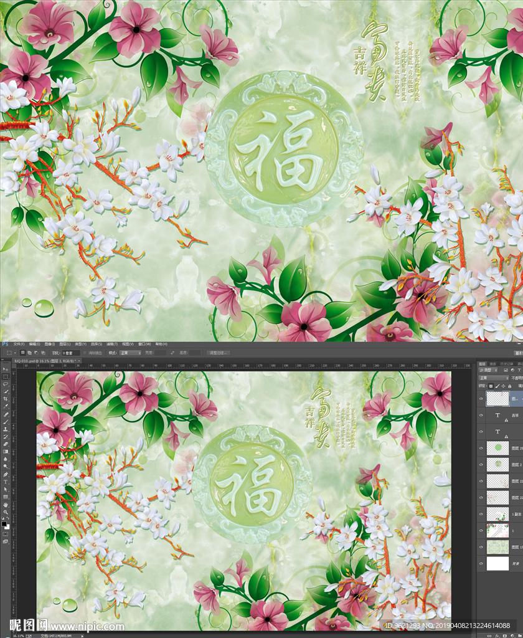Click the Intersect with selection icon

[x=43, y=353]
